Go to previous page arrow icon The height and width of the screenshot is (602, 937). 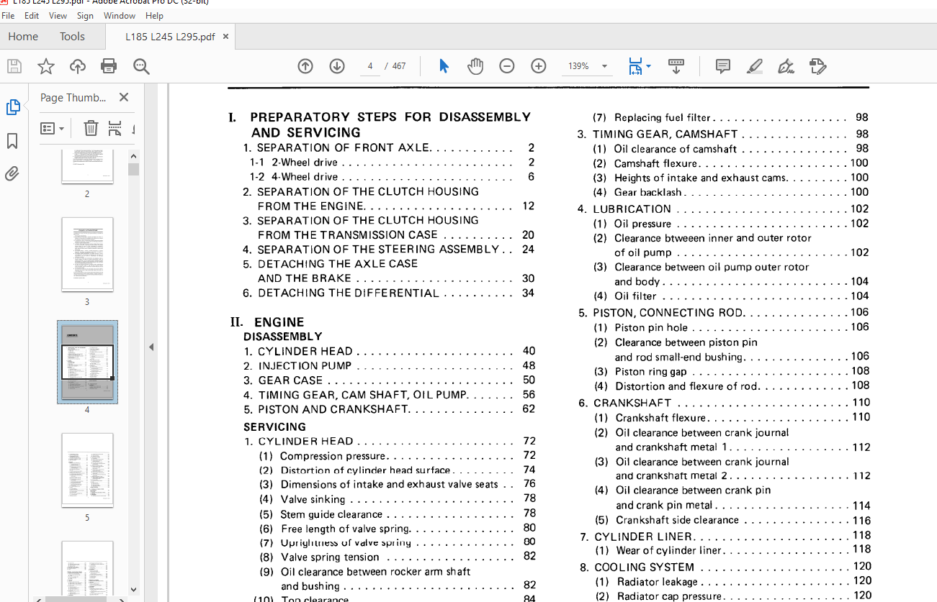[305, 66]
